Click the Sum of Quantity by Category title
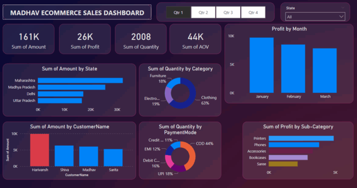The height and width of the screenshot is (188, 357). [180, 69]
